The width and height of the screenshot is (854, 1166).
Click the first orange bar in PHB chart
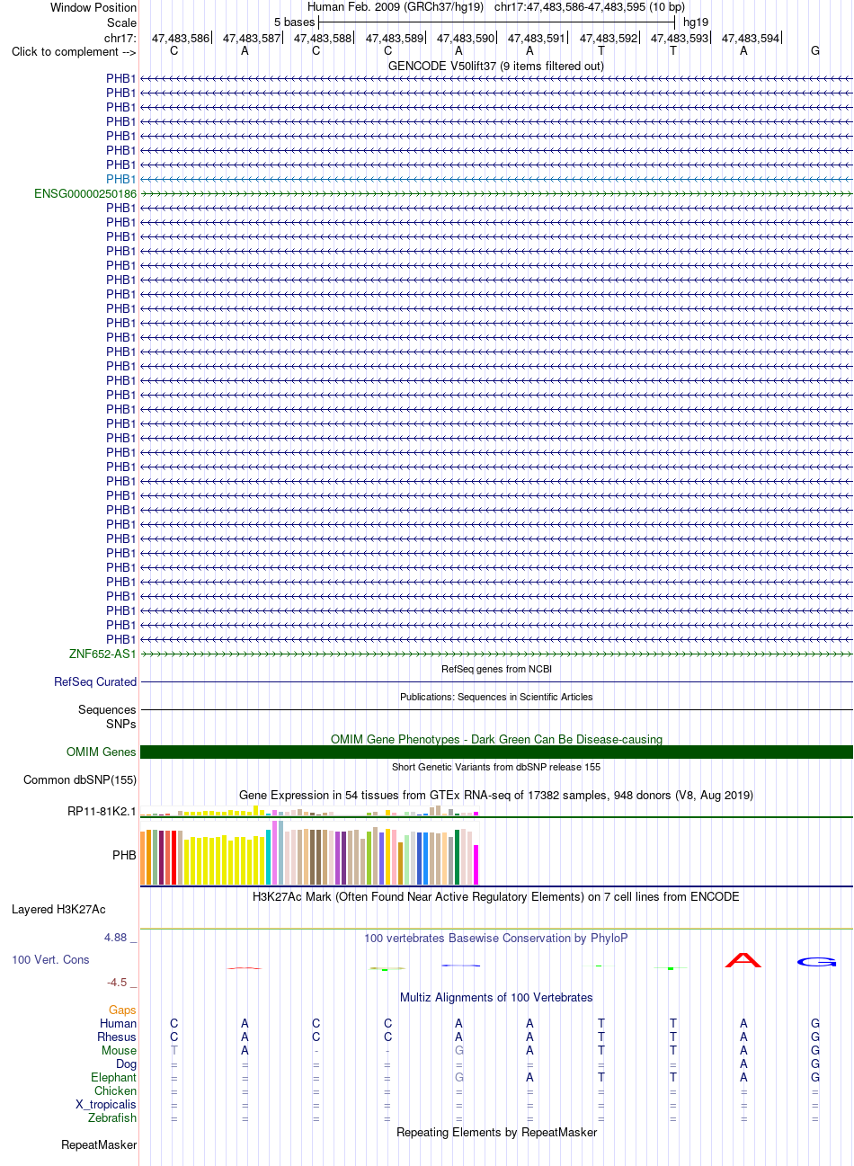[x=143, y=857]
